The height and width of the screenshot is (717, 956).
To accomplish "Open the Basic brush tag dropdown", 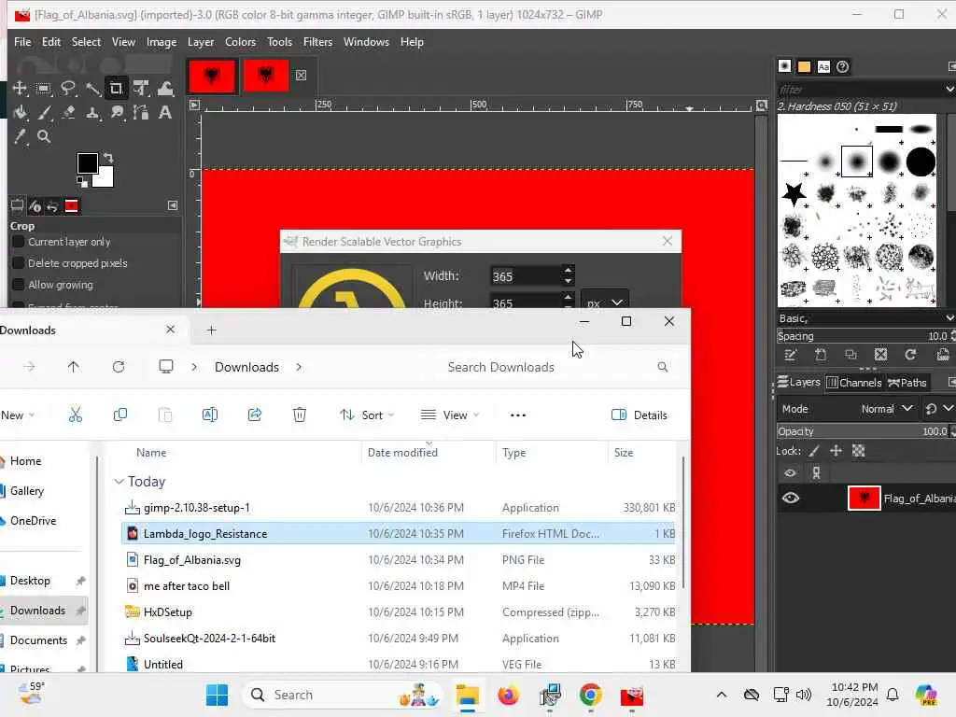I will 949,318.
